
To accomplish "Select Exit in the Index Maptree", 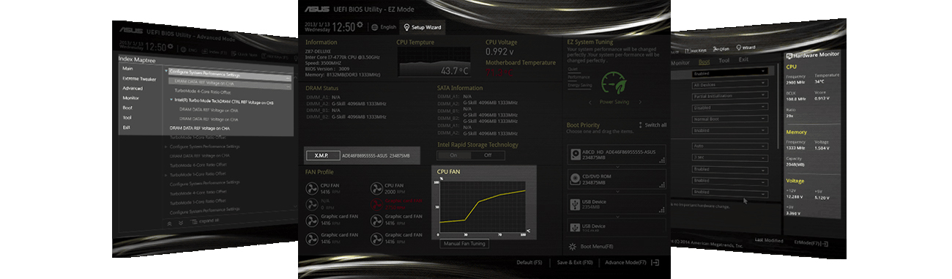I will 127,127.
